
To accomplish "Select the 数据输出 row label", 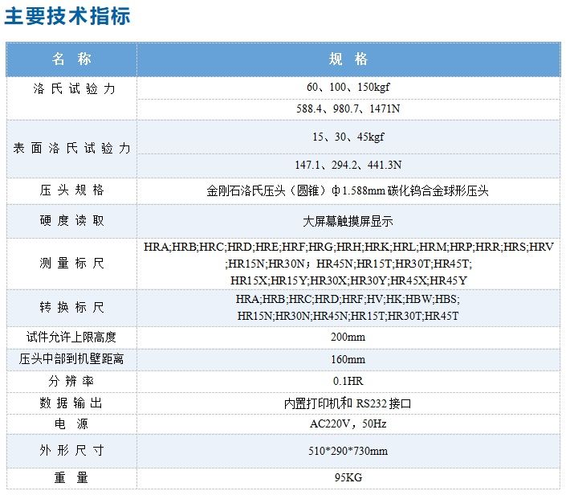I will tap(71, 403).
